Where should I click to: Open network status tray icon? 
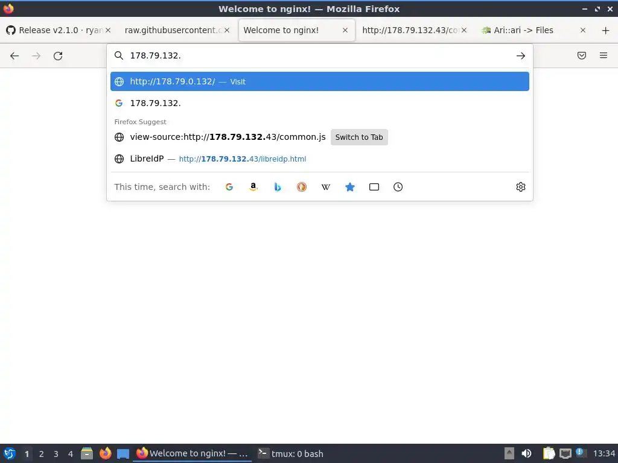click(565, 453)
